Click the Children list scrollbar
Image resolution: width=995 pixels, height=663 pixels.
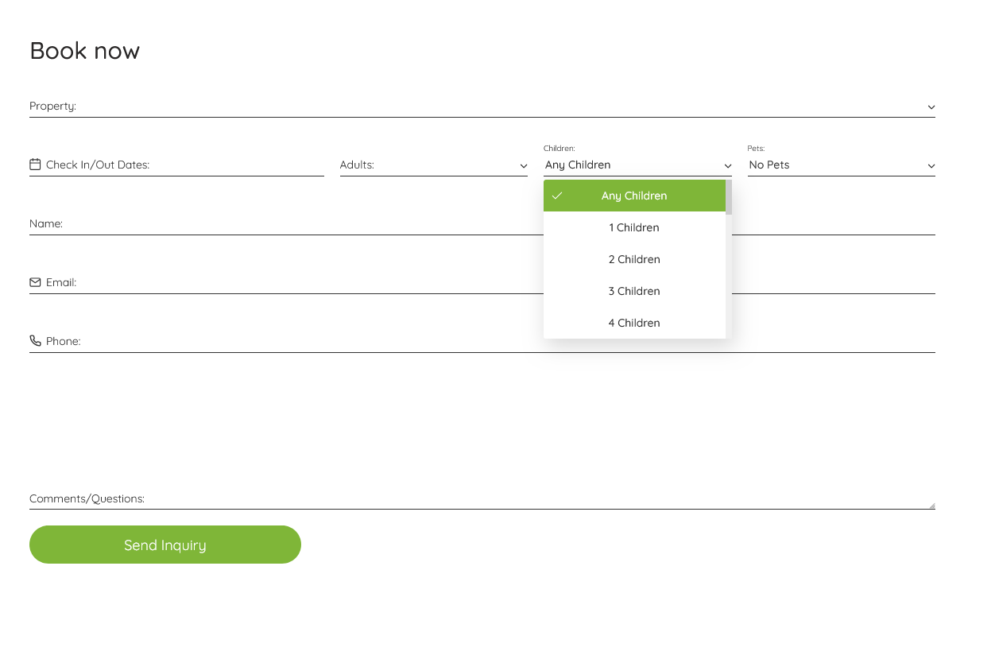[x=729, y=262]
